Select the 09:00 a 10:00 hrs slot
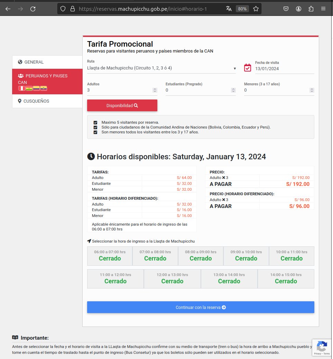Screen dimensions: 333x359 tap(246, 256)
